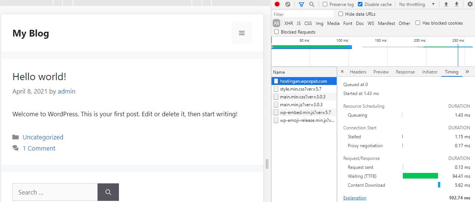The width and height of the screenshot is (475, 202).
Task: Click the blog Search input field
Action: [55, 192]
